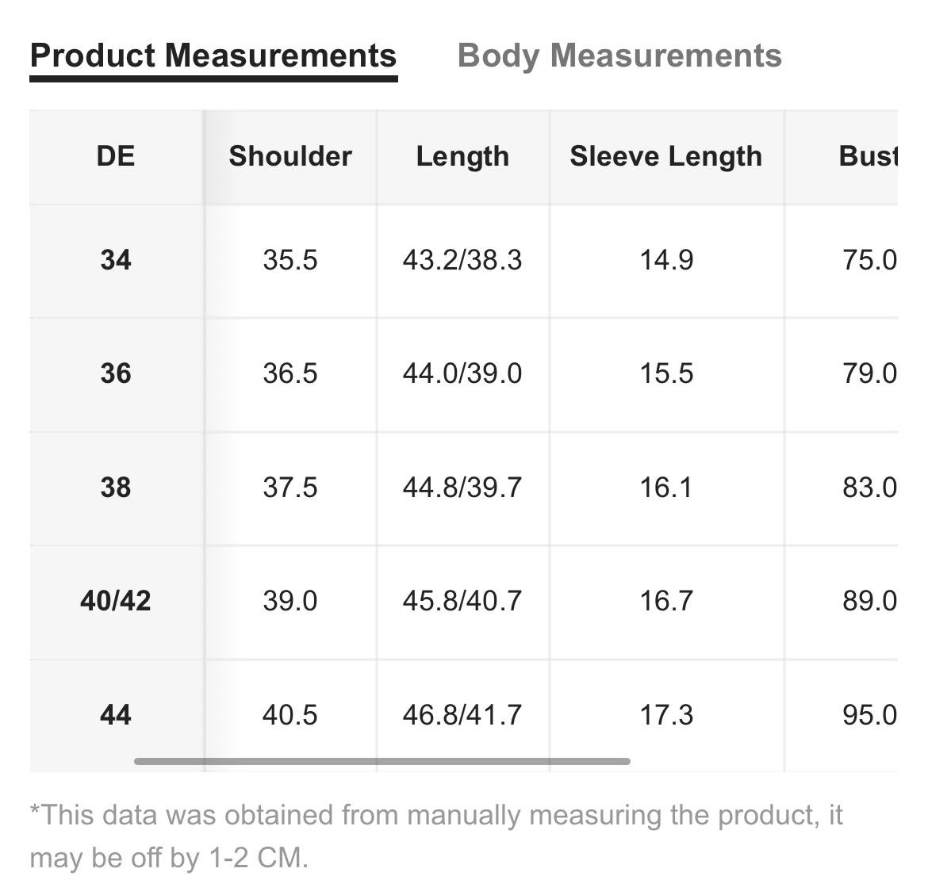Click length value 46.8/41.7 cell

click(x=463, y=715)
